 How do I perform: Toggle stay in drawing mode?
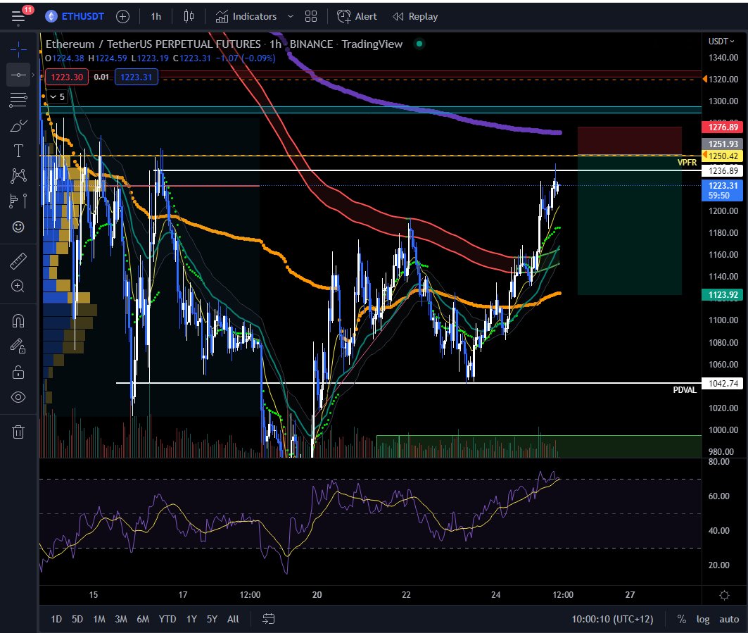18,346
